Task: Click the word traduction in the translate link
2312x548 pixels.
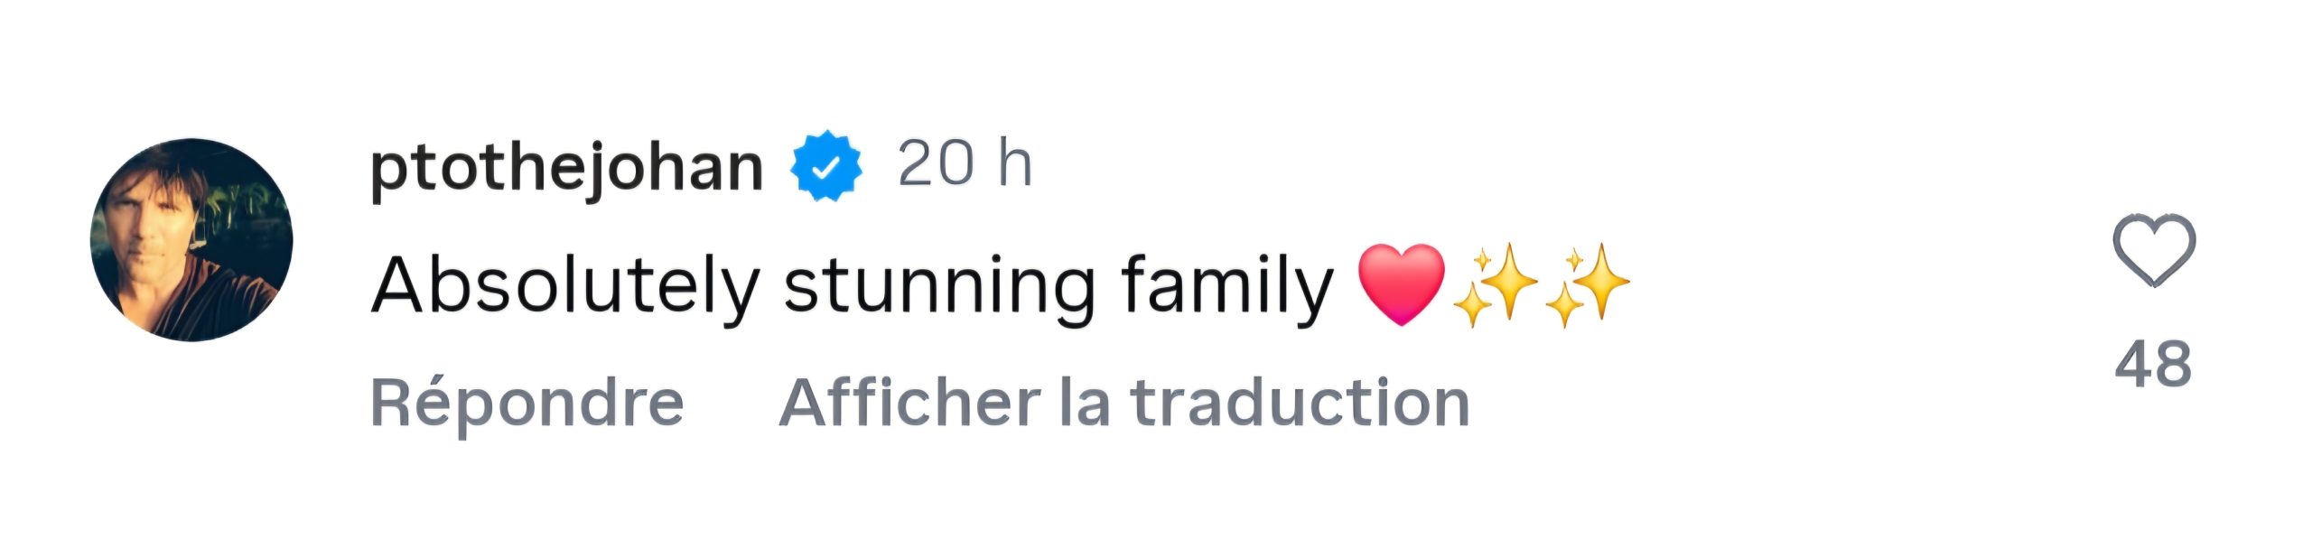Action: coord(1300,403)
